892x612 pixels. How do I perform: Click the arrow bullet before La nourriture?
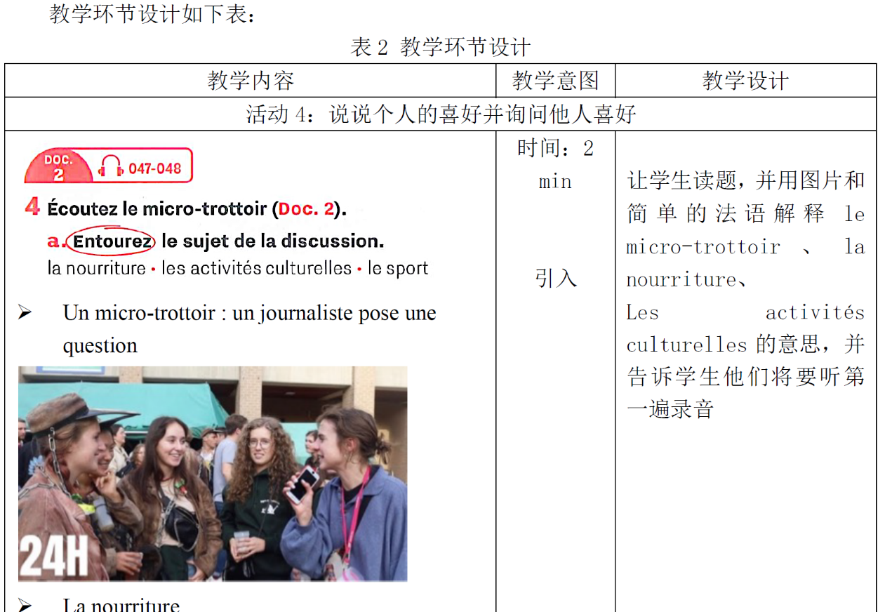[25, 604]
